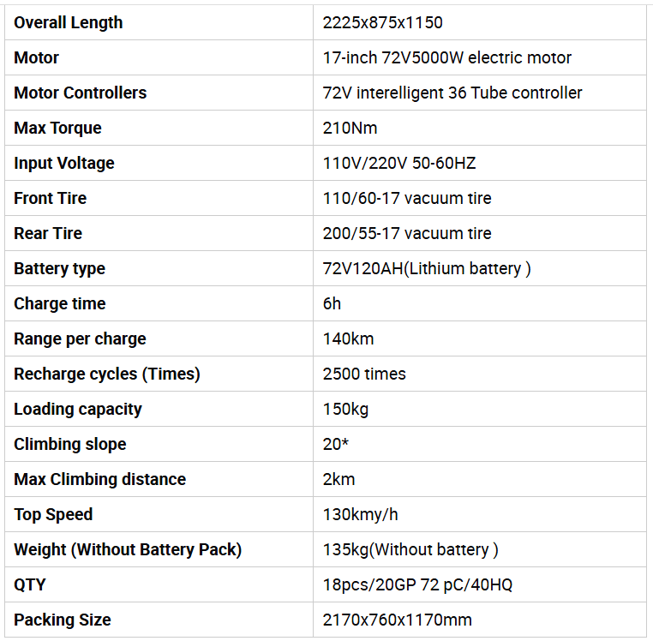The height and width of the screenshot is (641, 653).
Task: Select the Climbing slope label
Action: [x=70, y=445]
